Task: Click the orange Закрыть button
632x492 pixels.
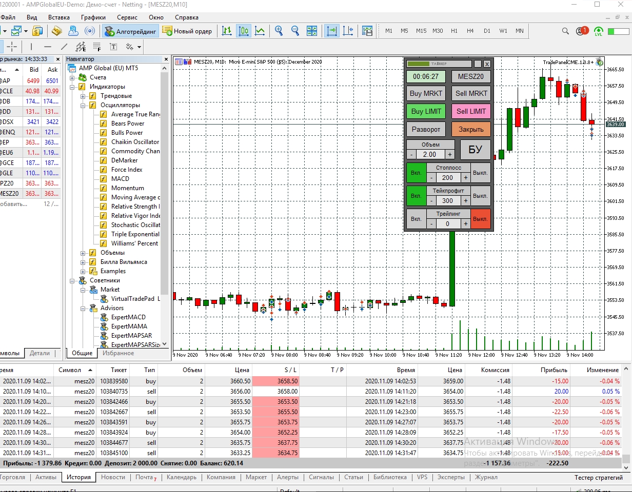Action: point(471,129)
